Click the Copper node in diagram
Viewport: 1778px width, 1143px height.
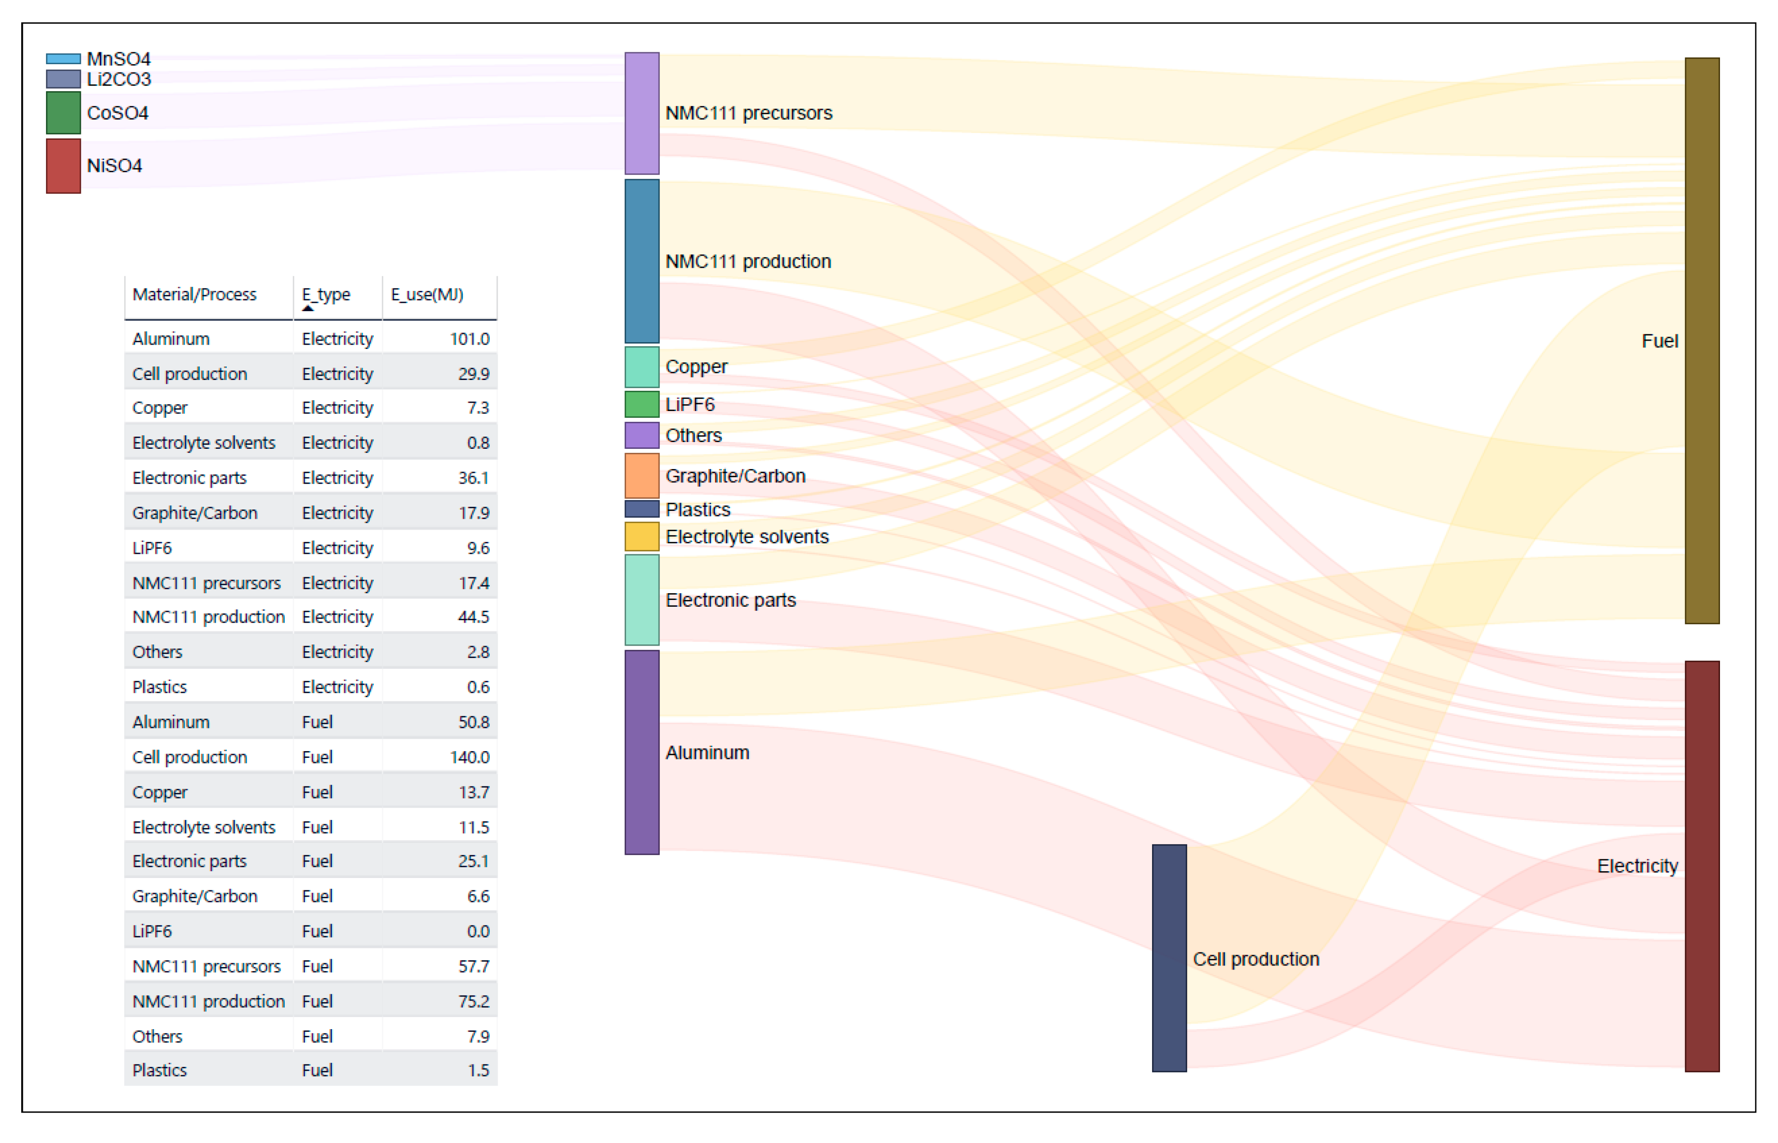[642, 367]
